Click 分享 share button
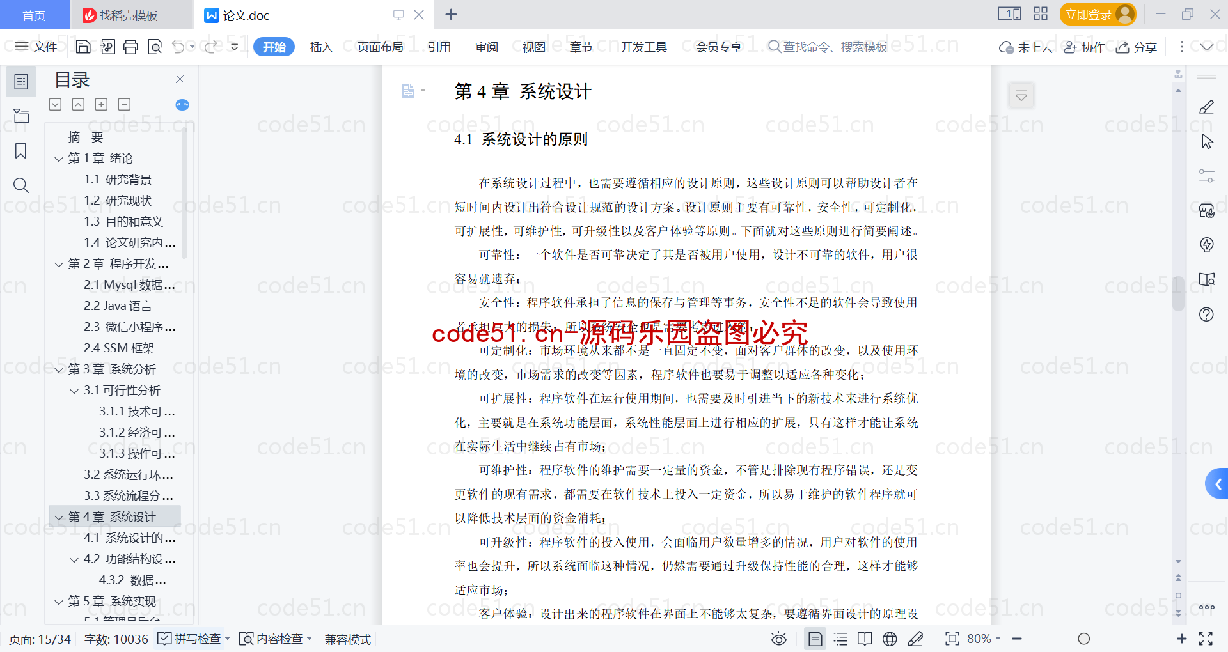The width and height of the screenshot is (1228, 652). [1137, 47]
